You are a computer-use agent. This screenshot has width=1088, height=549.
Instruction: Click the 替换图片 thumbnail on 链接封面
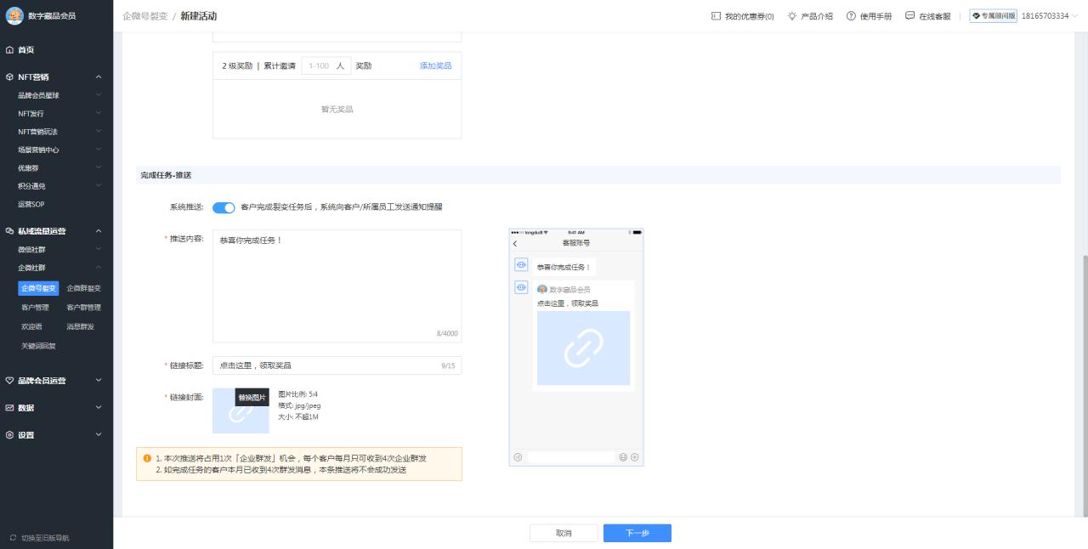tap(241, 411)
